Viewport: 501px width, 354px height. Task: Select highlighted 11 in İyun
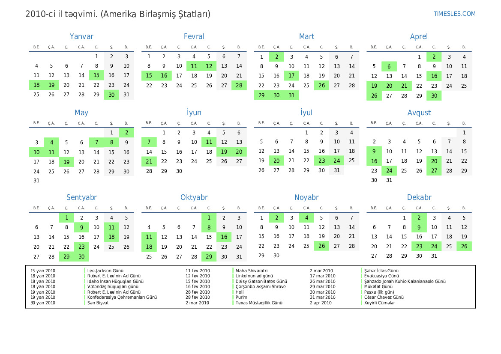pos(209,142)
